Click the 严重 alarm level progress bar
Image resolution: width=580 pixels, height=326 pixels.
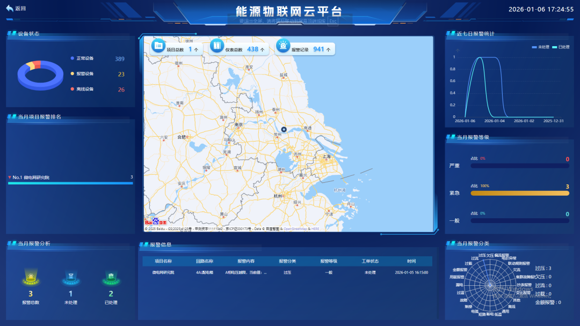coord(520,166)
